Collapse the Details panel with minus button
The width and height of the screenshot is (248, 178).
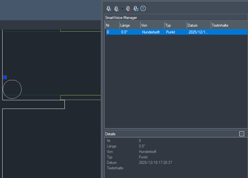tap(242, 134)
